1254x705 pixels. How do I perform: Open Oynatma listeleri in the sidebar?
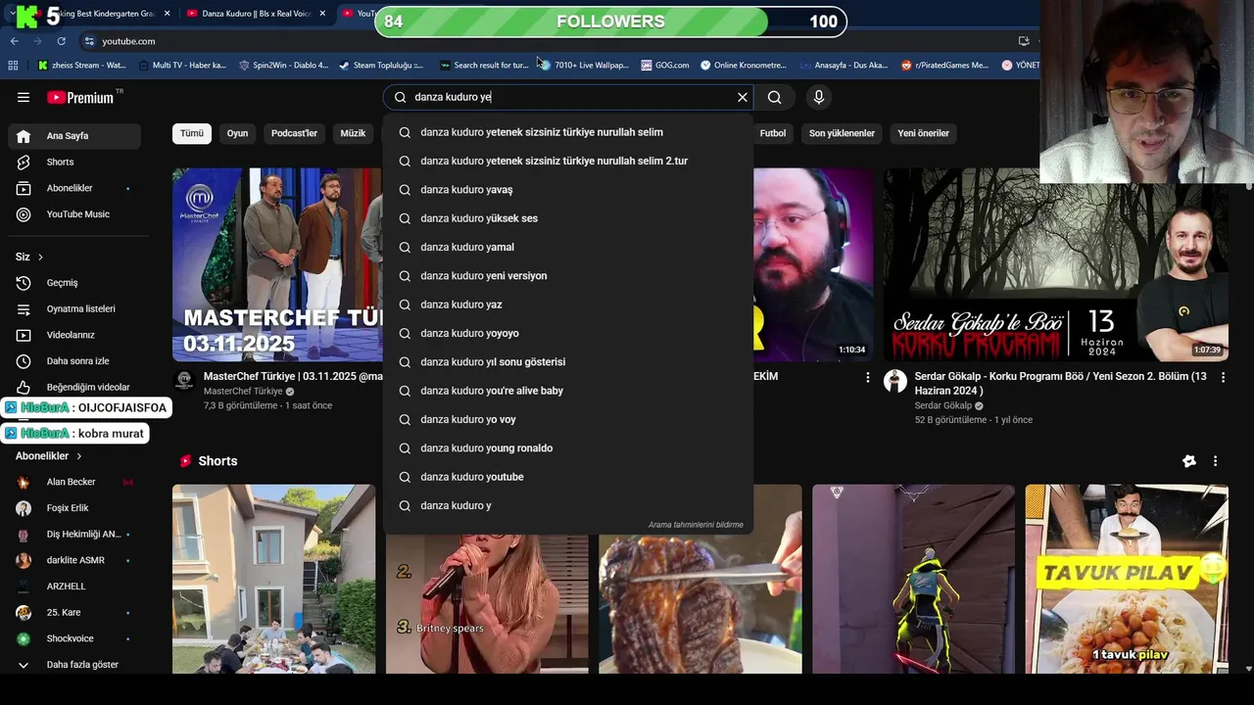click(x=74, y=308)
